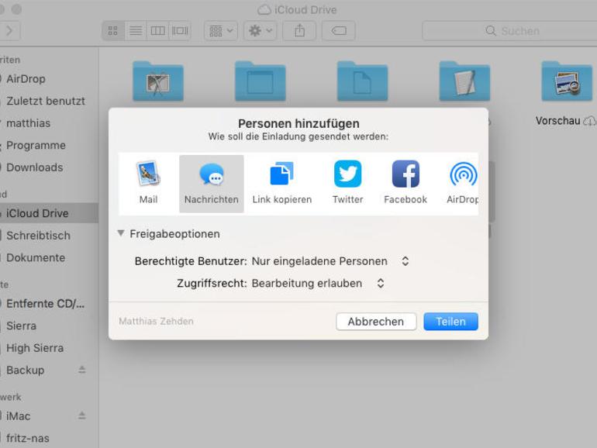This screenshot has height=448, width=597.
Task: Choose AirDrop in the share dialog
Action: (x=463, y=184)
